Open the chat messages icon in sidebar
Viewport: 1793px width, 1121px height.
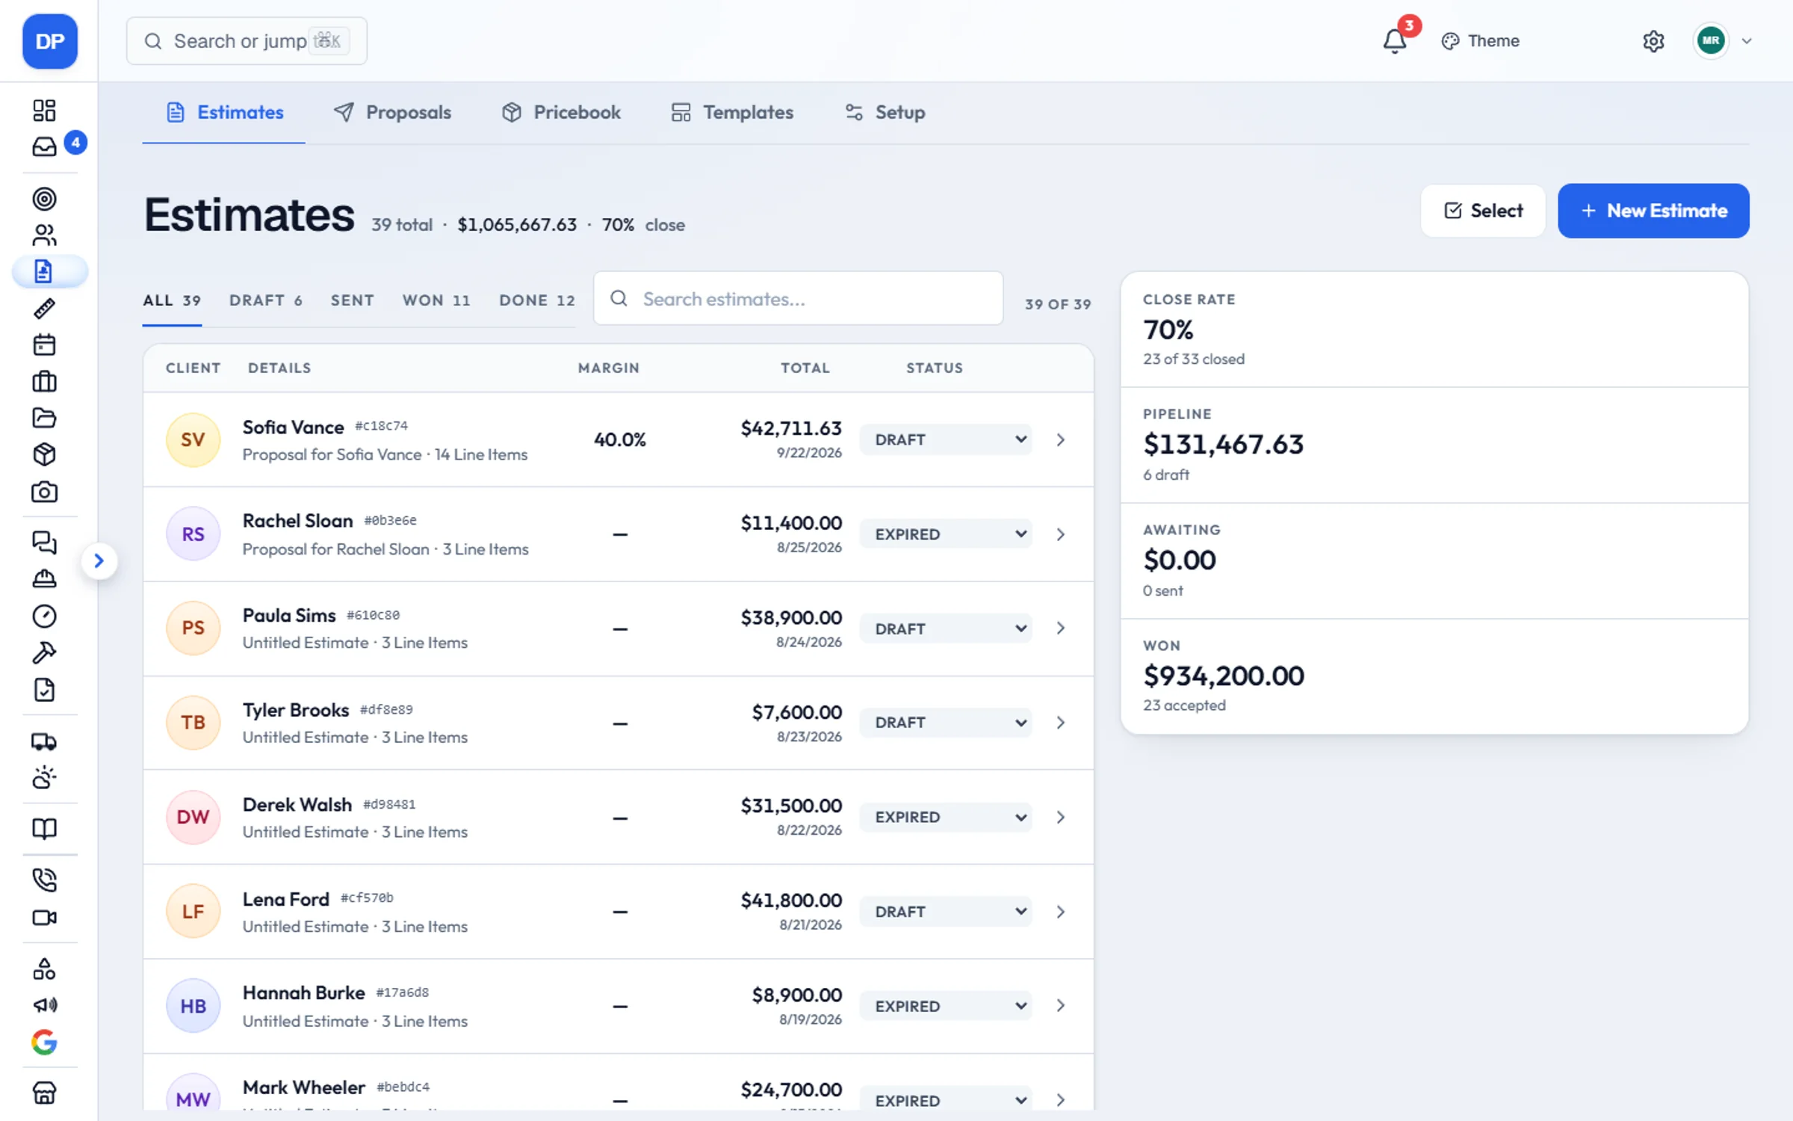pyautogui.click(x=44, y=543)
